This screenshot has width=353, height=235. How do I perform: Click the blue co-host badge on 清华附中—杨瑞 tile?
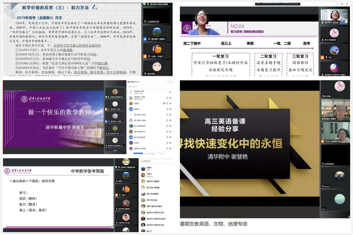click(106, 121)
